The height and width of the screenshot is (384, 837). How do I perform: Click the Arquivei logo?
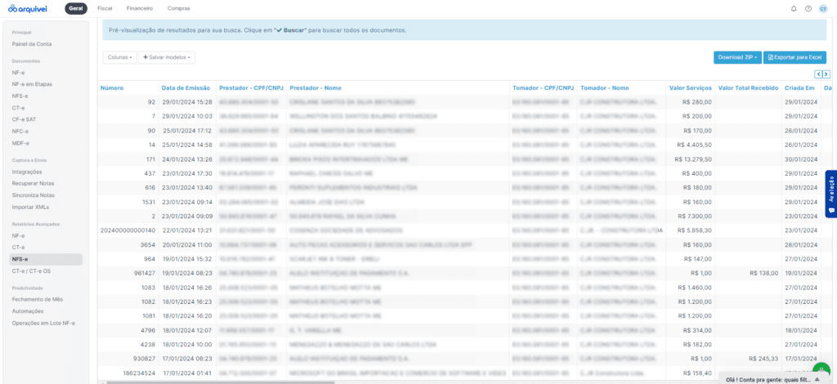click(28, 8)
